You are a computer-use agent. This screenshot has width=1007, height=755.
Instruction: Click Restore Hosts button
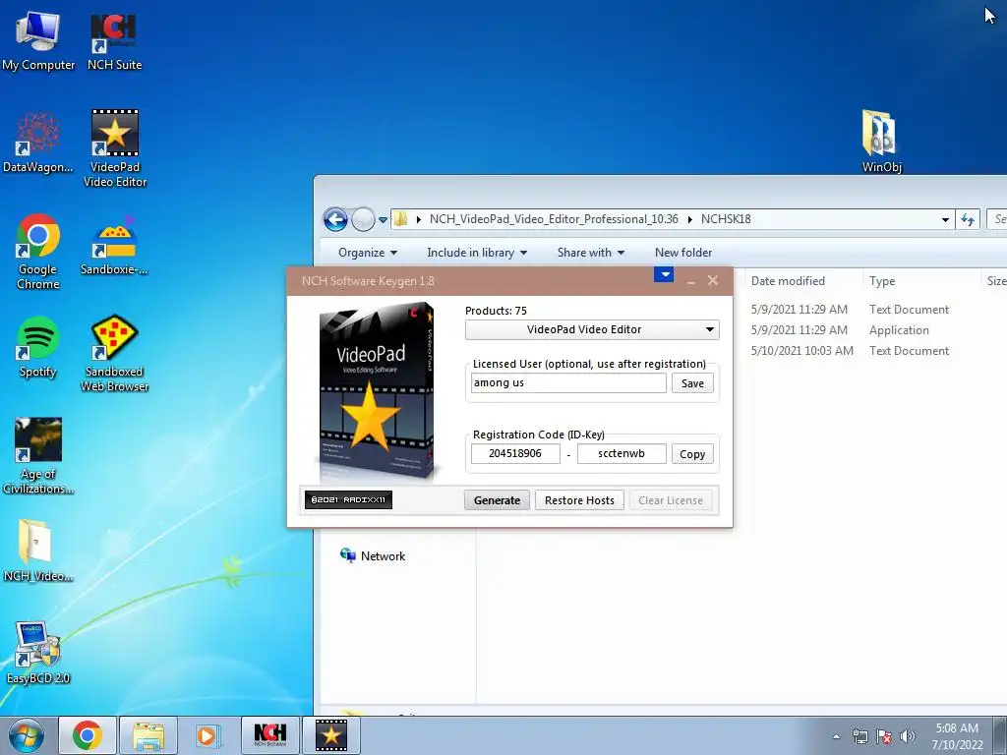(579, 500)
